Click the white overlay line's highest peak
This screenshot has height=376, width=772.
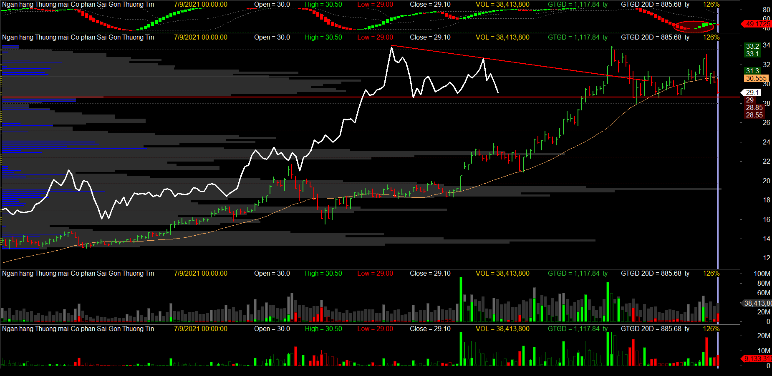(391, 48)
